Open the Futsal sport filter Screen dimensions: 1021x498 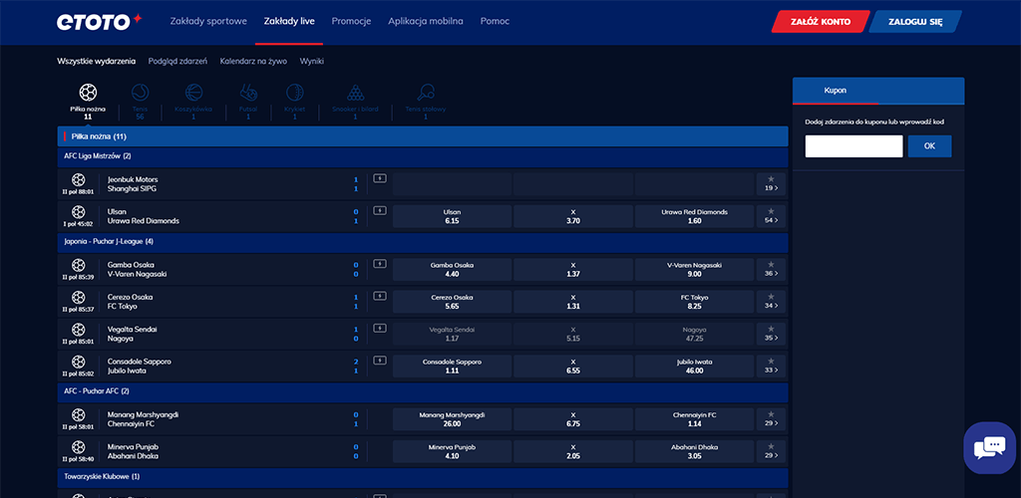[247, 96]
